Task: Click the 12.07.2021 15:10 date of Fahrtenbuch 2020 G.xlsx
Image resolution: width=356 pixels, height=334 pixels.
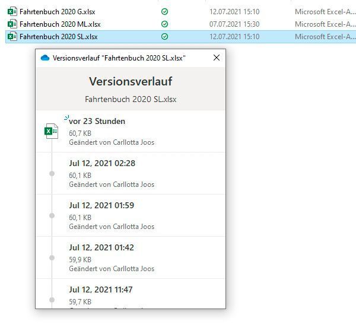Action: pos(234,12)
